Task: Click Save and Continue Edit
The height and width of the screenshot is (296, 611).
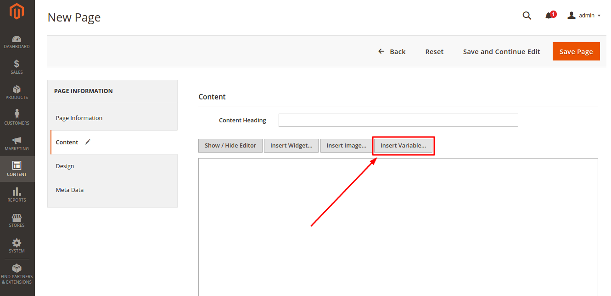Action: (501, 52)
